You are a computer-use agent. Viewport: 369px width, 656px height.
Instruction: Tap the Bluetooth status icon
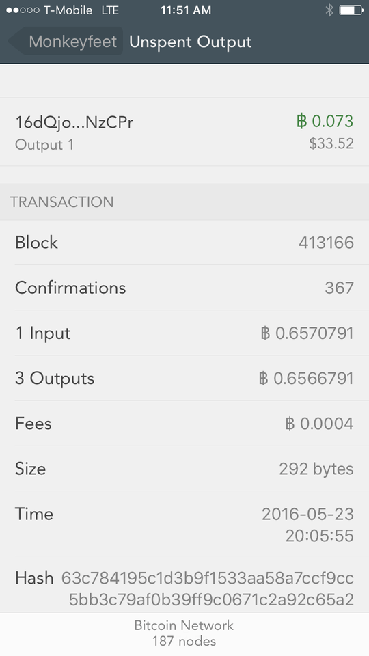pos(329,10)
